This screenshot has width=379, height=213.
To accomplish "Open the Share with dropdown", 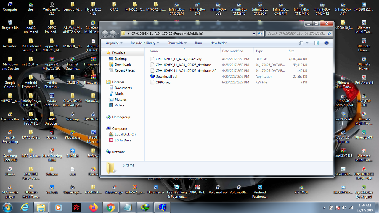I will (x=177, y=43).
